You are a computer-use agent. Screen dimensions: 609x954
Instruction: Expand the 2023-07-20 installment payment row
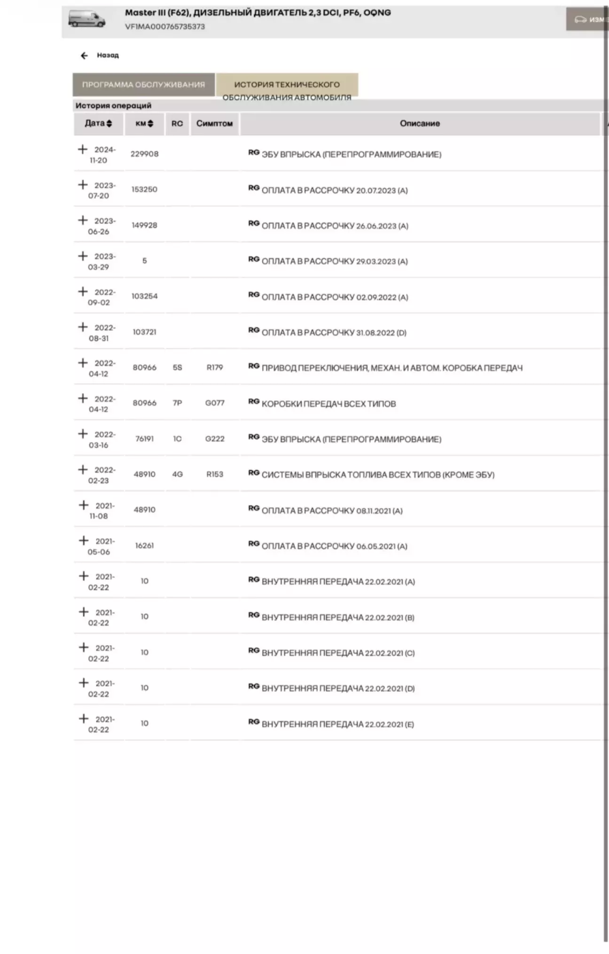(x=83, y=185)
